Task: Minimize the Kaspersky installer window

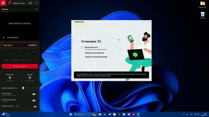Action: pos(144,22)
